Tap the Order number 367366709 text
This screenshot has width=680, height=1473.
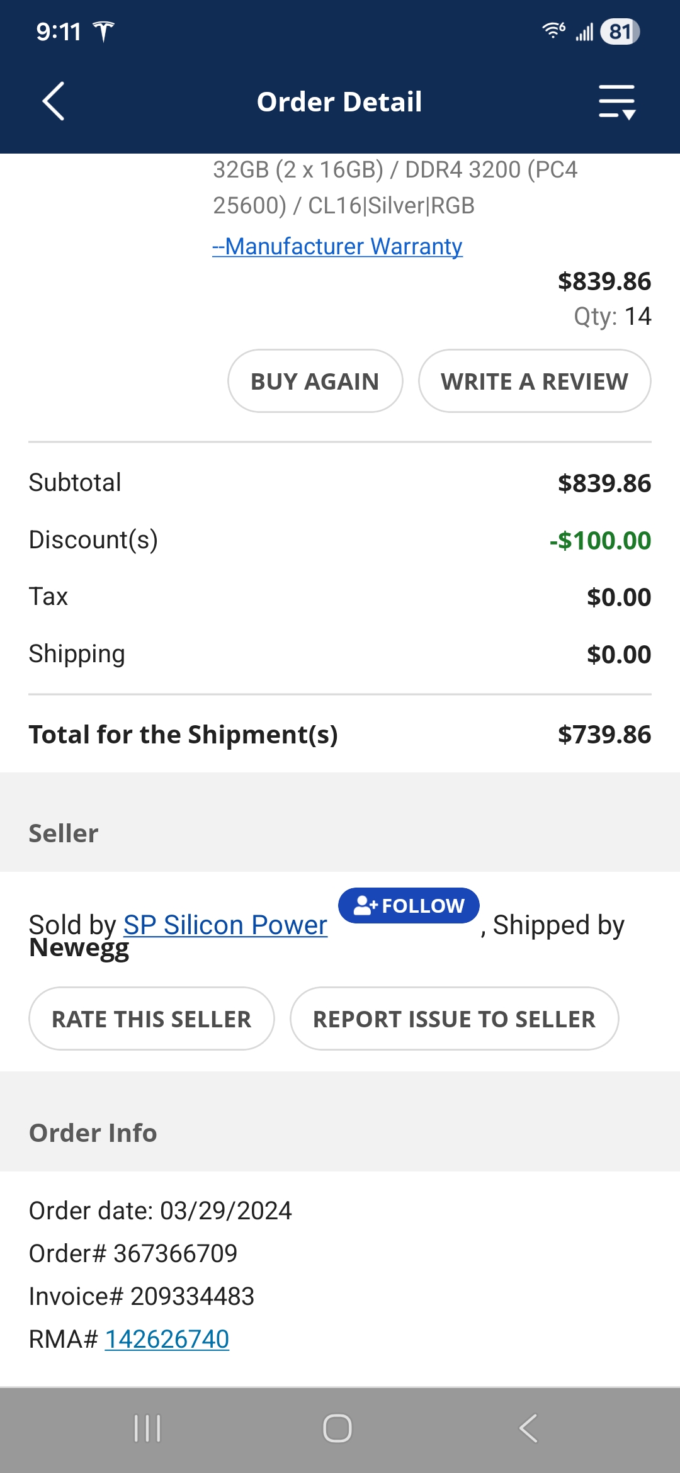click(x=133, y=1253)
